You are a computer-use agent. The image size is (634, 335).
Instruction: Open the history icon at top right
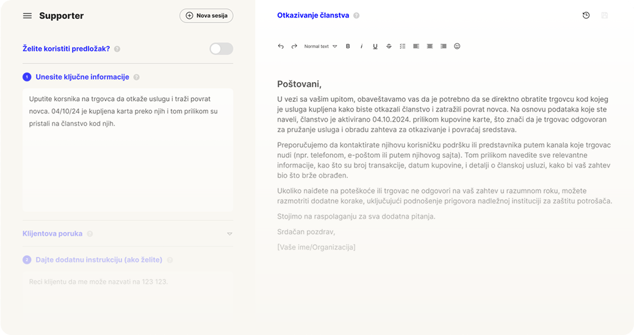[586, 15]
